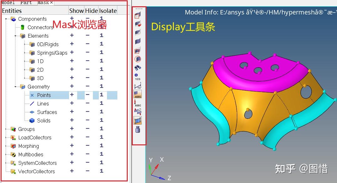Select the Surfaces diamond icon
This screenshot has height=183, width=337.
tap(32, 112)
